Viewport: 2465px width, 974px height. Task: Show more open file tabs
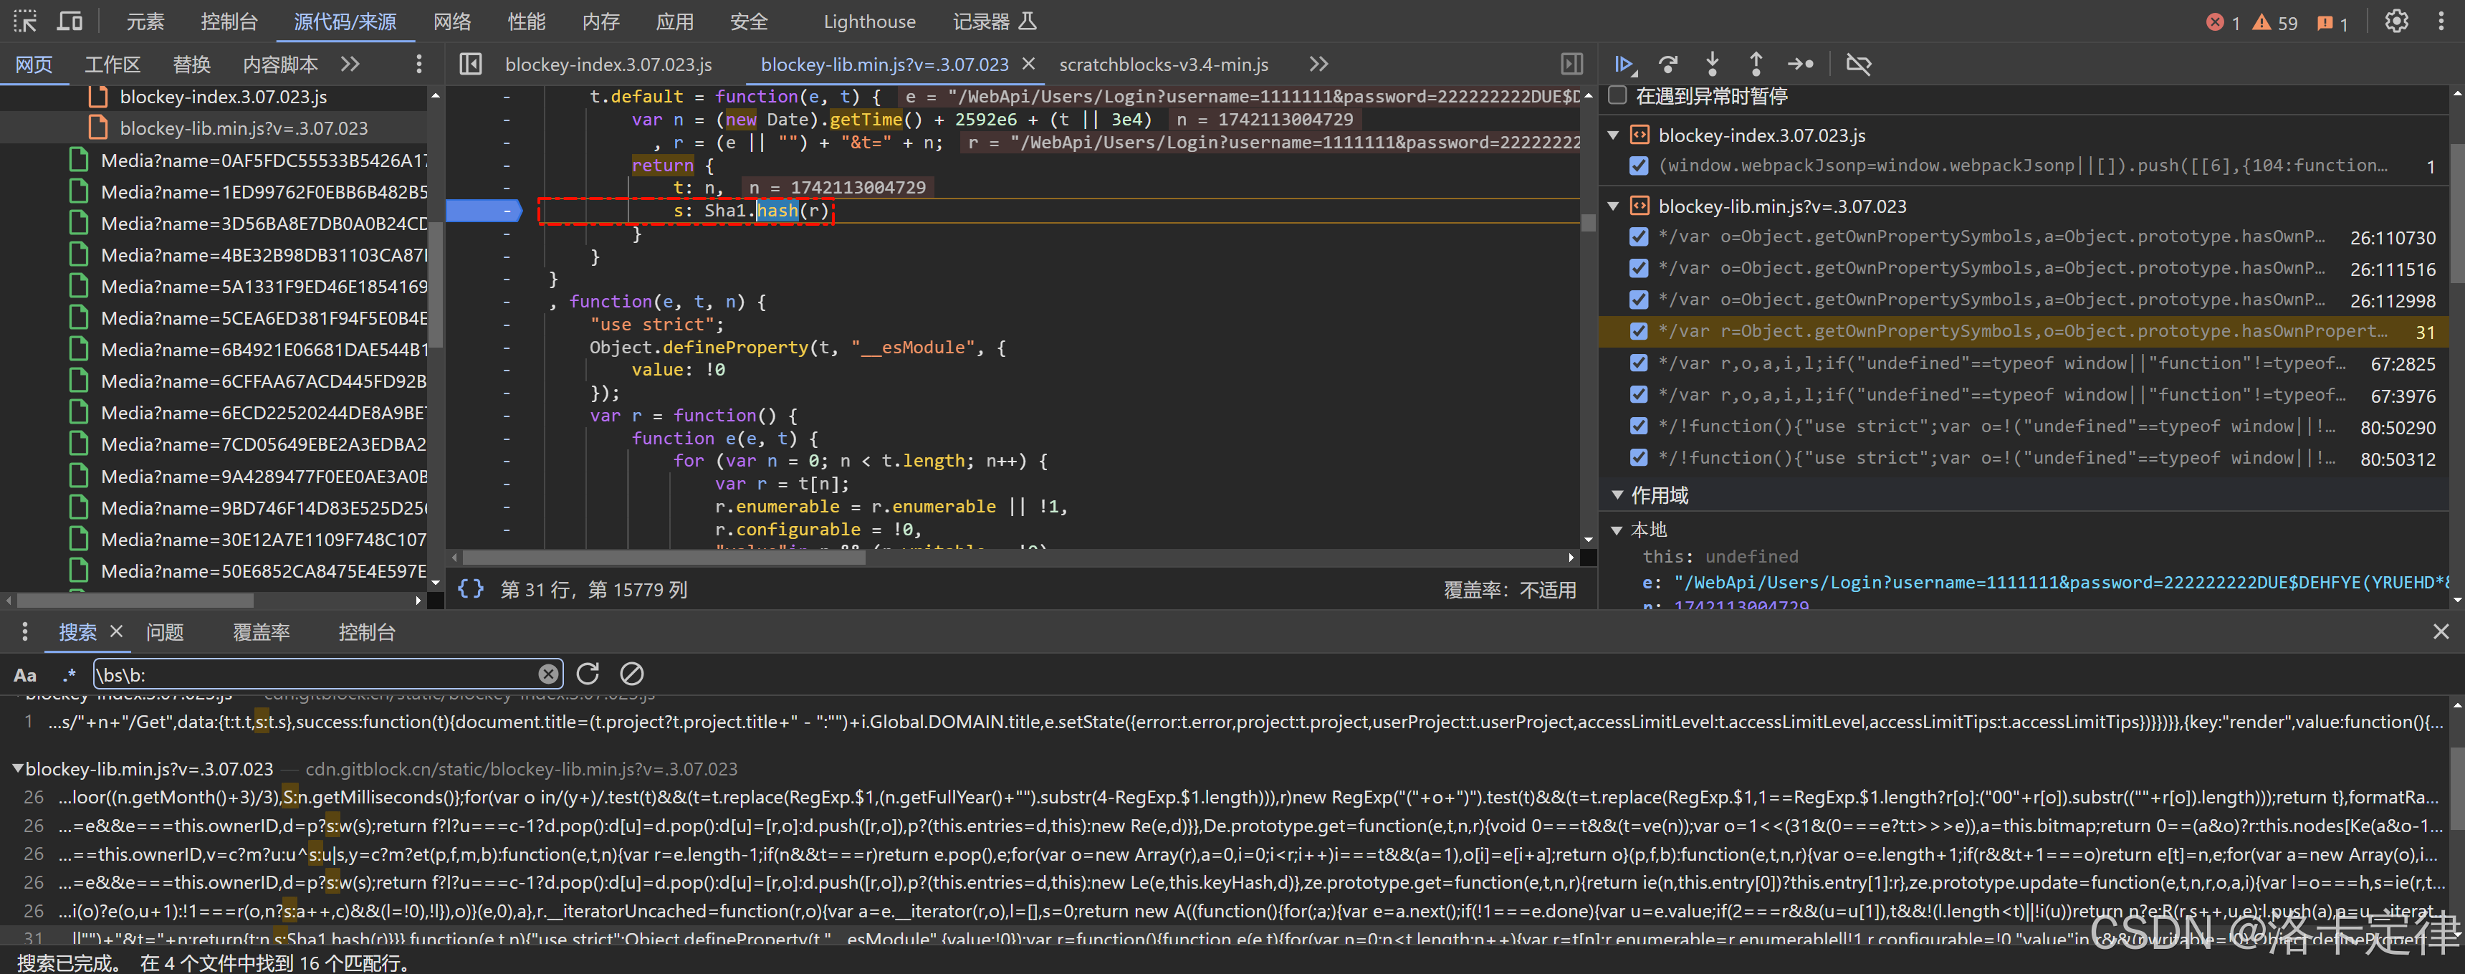tap(1318, 64)
